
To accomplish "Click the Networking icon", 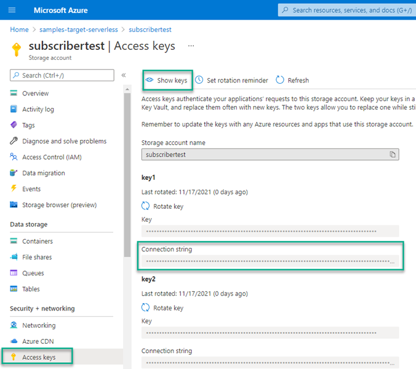I will [x=14, y=325].
